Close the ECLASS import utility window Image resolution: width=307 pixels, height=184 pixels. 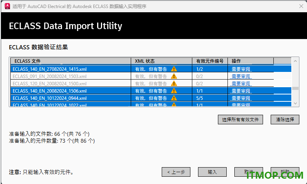(301, 6)
